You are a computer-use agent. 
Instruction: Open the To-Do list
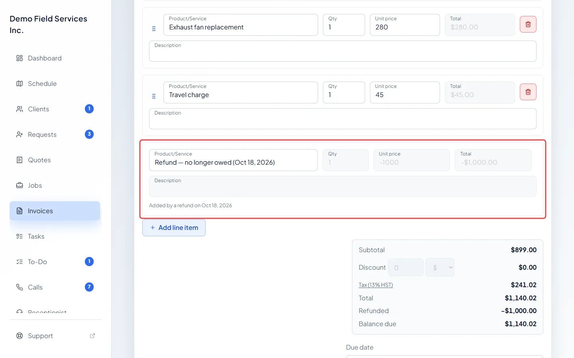tap(55, 262)
